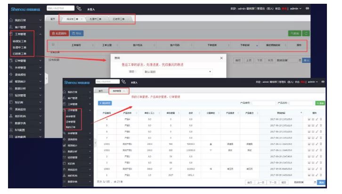Expand the 客户管理 sidebar section

click(x=40, y=27)
